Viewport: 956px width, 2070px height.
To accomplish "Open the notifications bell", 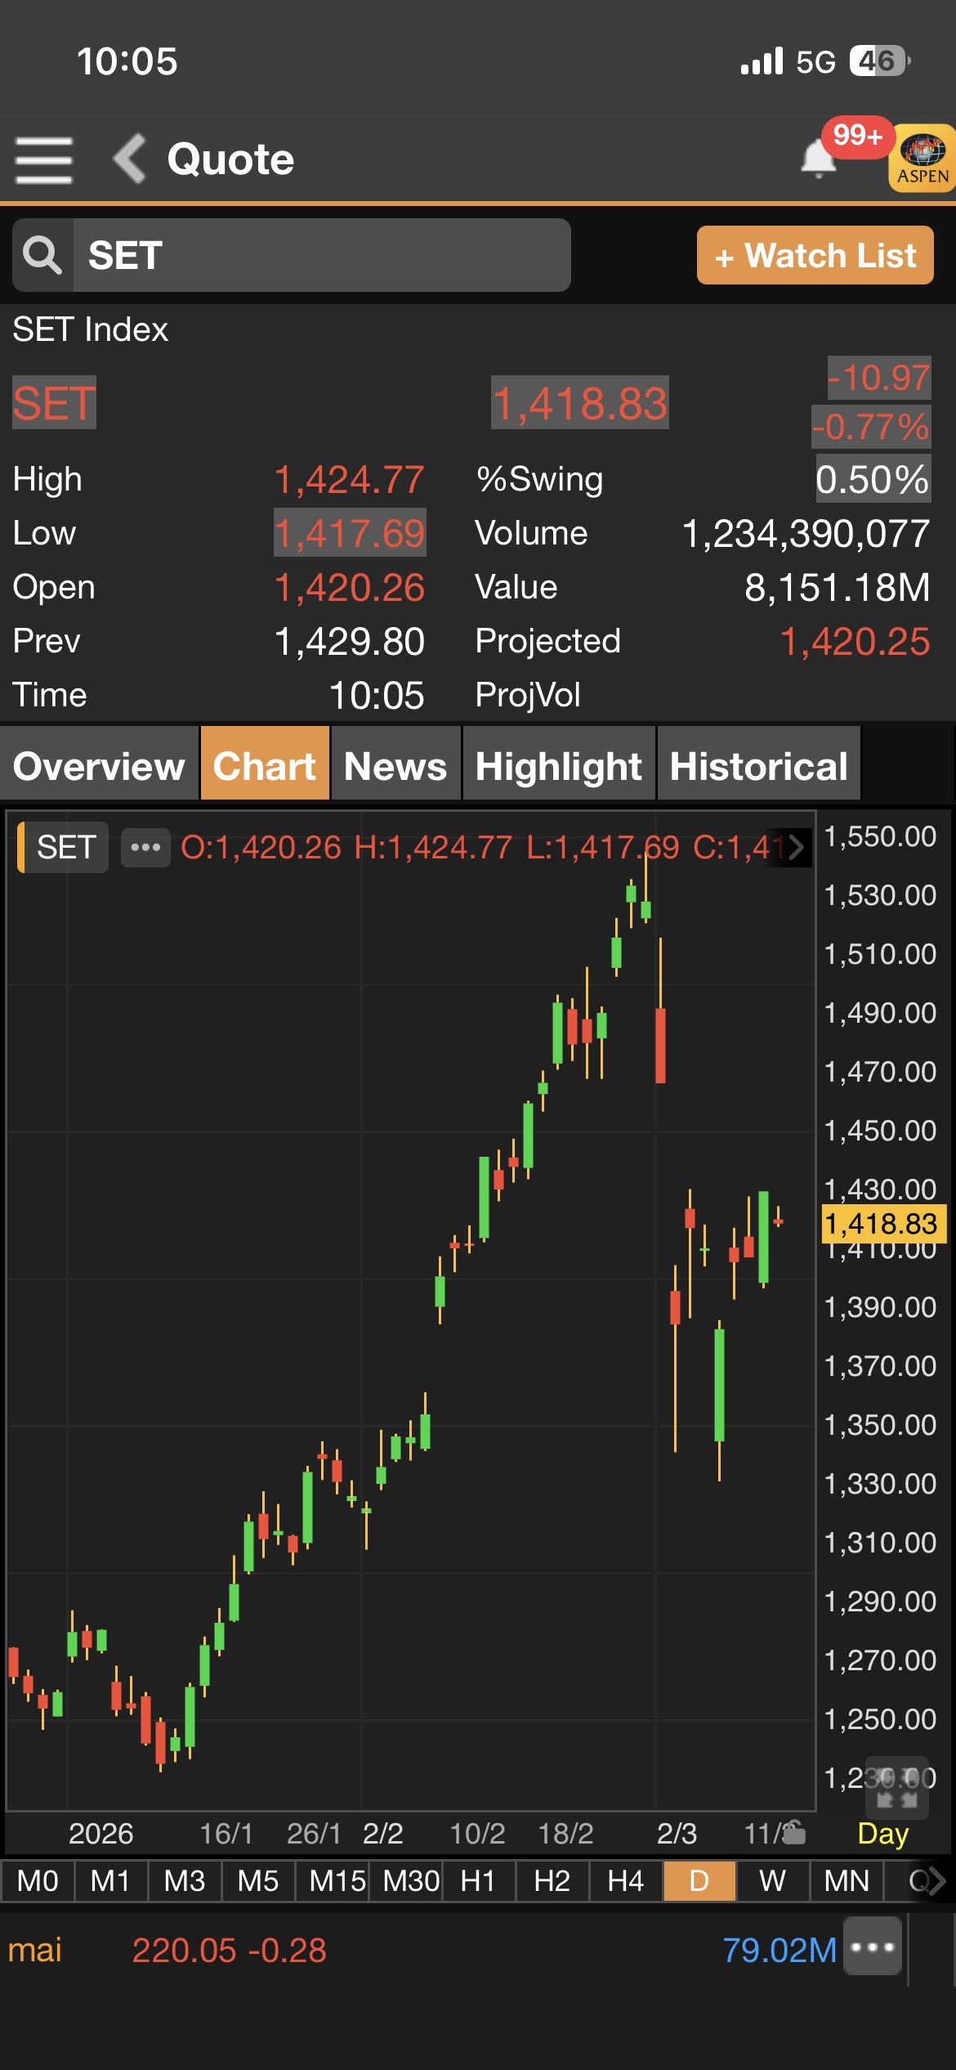I will (818, 158).
